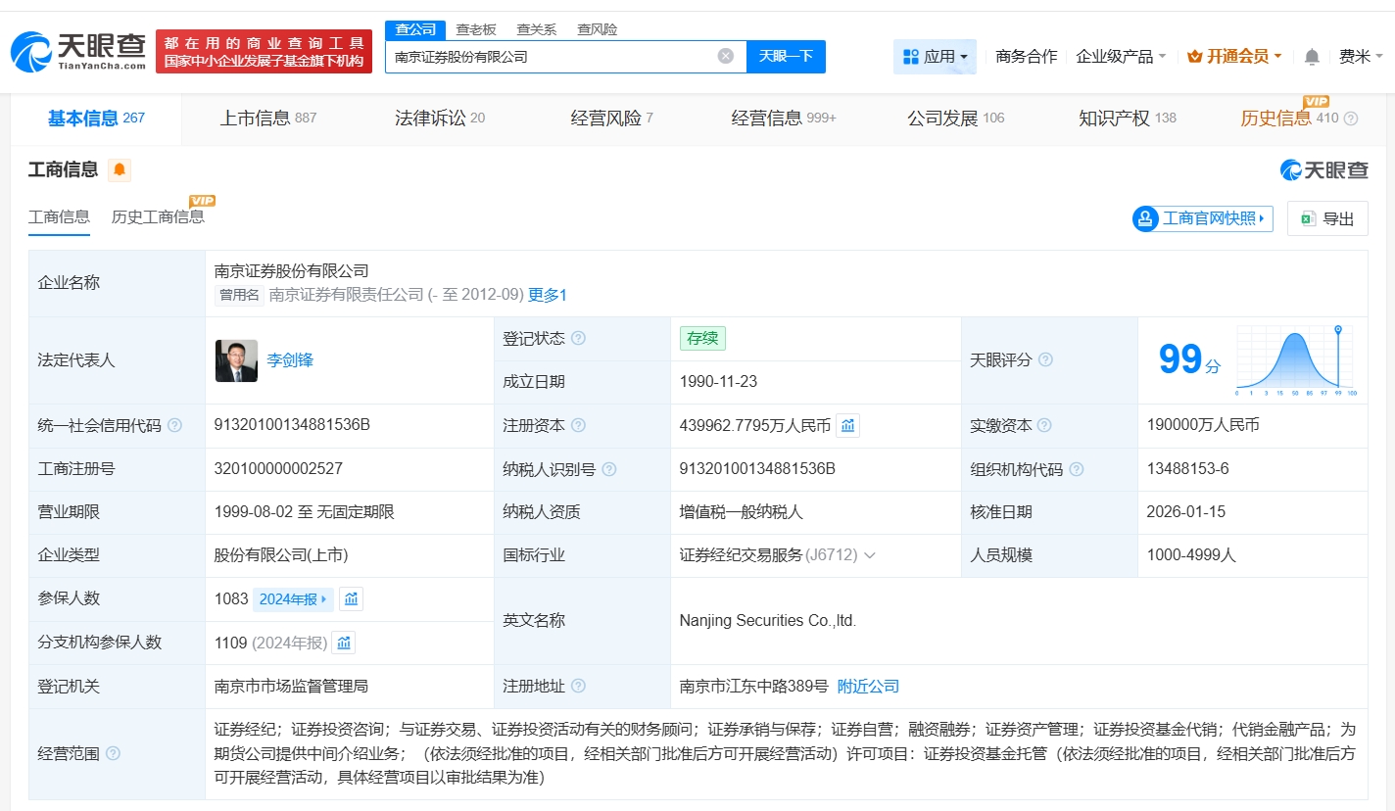Open the branch insured count chart icon
1395x811 pixels.
[343, 643]
